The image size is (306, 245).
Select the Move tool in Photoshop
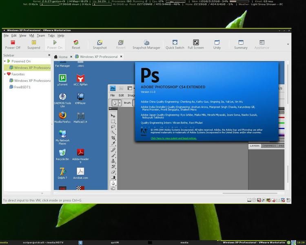pos(113,116)
